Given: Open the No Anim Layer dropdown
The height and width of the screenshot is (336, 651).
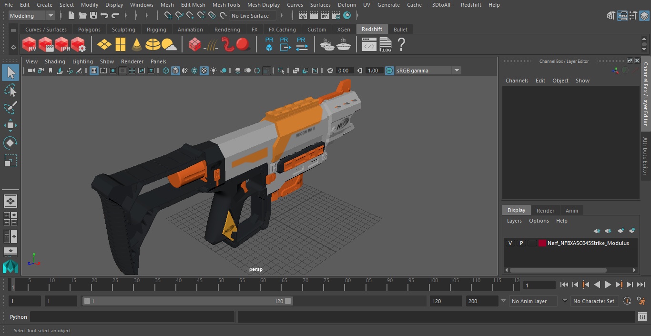Looking at the screenshot, I should 534,301.
